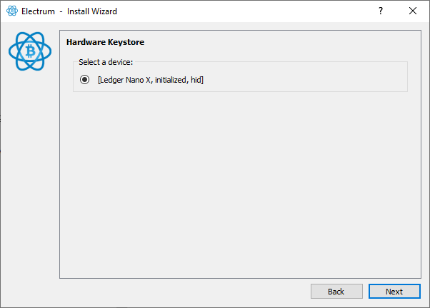The image size is (430, 308).
Task: Click the Next button
Action: tap(394, 292)
